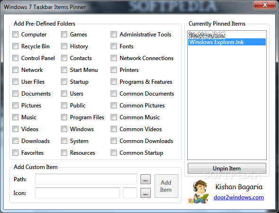Screen dimensions: 279x213
Task: Enable the Administrative Tools checkbox
Action: coord(113,35)
